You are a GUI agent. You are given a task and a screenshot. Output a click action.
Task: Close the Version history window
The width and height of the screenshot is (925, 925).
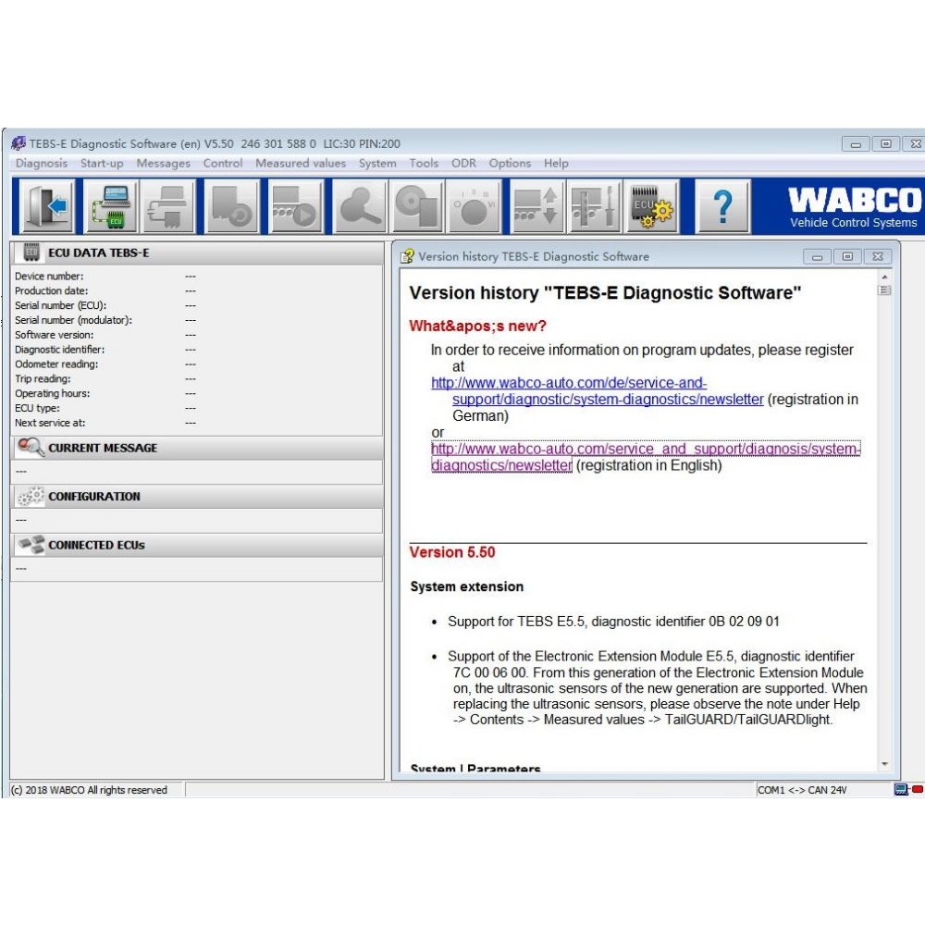(878, 256)
